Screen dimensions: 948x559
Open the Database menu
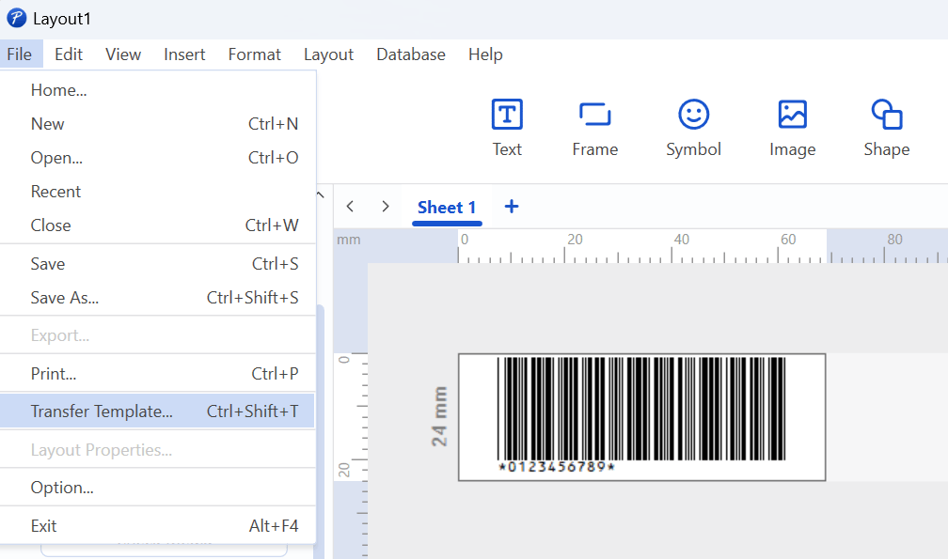[x=410, y=54]
